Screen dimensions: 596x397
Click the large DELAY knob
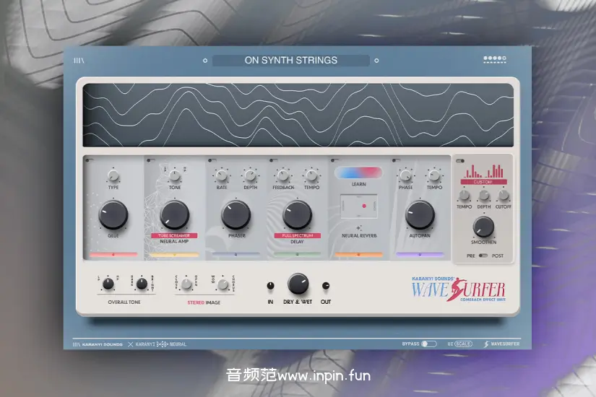(297, 214)
